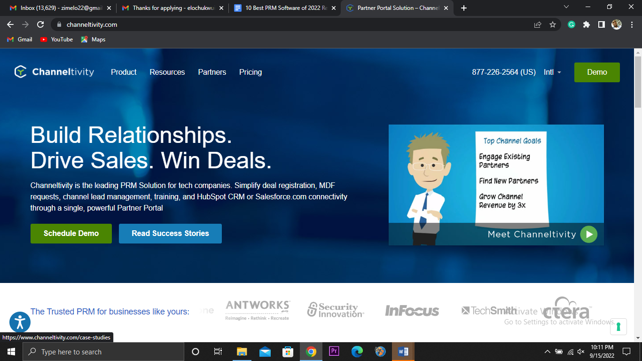Open the Chrome profile avatar
Screen dimensions: 642x361
tap(617, 24)
